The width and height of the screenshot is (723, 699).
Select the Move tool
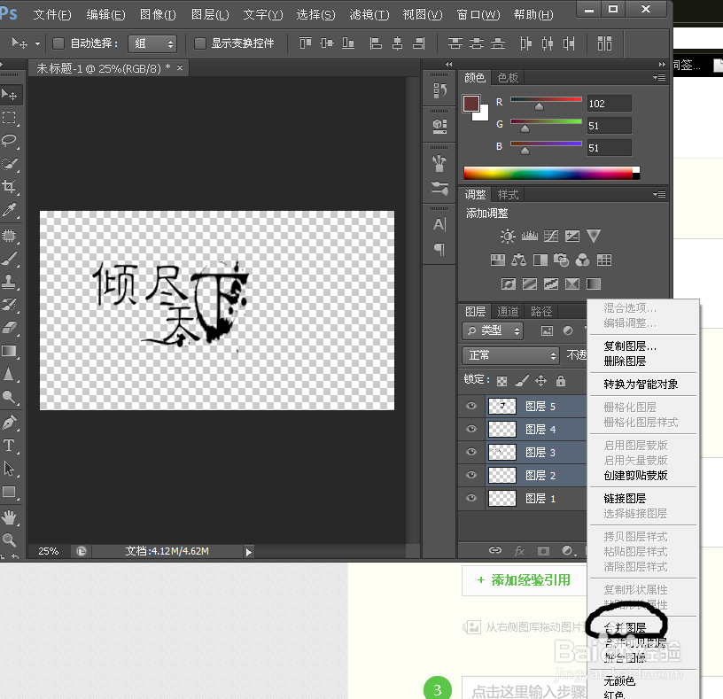12,95
